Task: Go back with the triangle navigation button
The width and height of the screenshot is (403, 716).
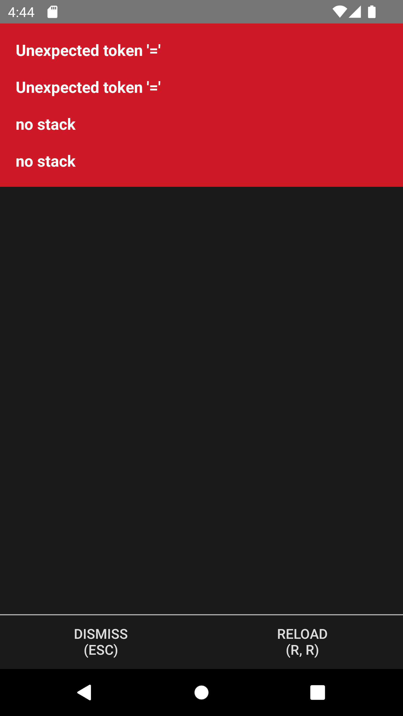Action: click(84, 692)
